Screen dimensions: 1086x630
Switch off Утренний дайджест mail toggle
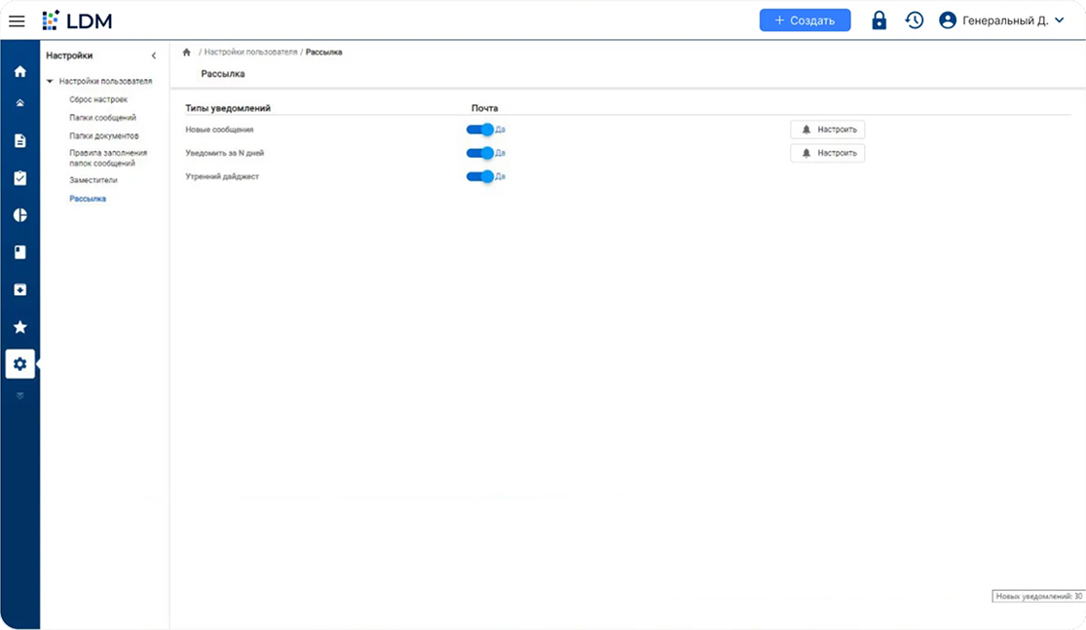click(480, 176)
